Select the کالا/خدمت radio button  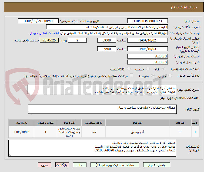[129, 69]
